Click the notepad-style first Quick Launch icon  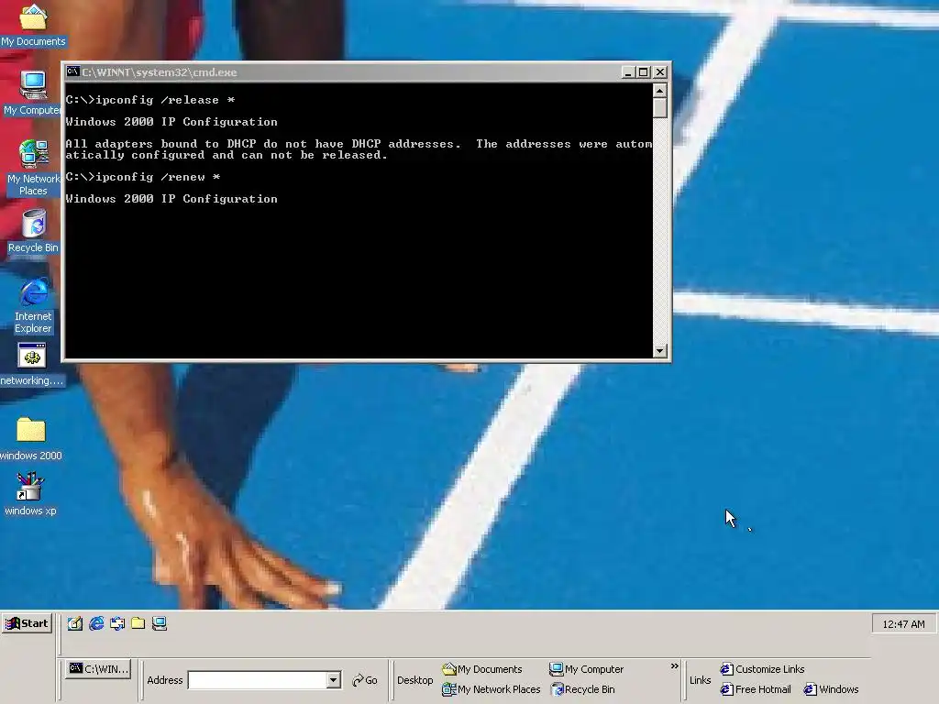[x=75, y=623]
